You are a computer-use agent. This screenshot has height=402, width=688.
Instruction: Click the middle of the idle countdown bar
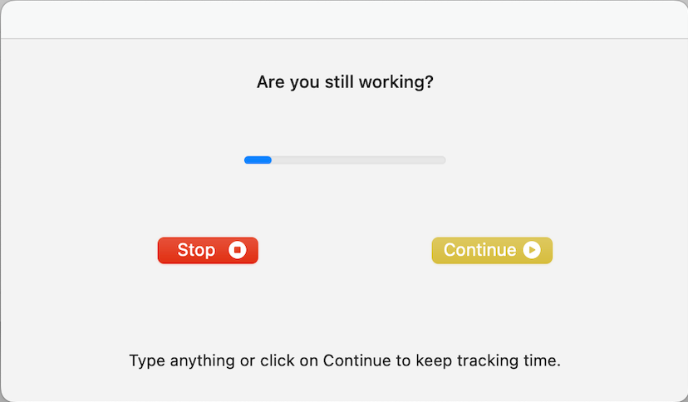[x=345, y=159]
